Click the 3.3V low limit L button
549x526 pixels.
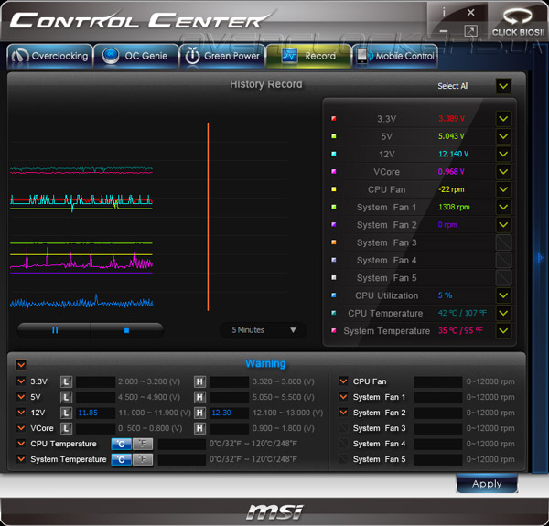pyautogui.click(x=66, y=381)
